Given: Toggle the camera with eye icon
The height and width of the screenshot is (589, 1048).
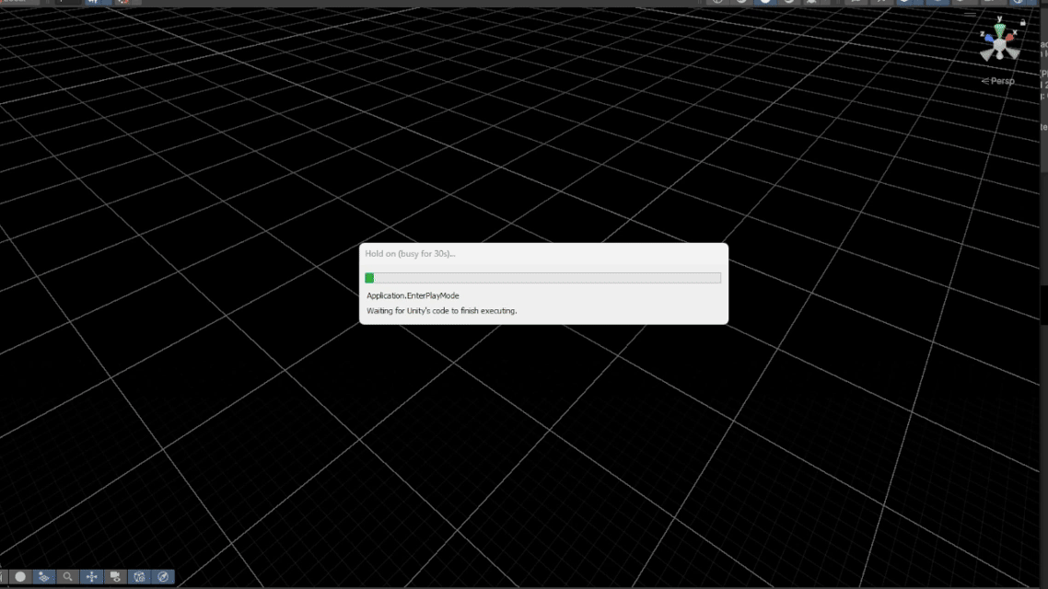Looking at the screenshot, I should click(115, 576).
